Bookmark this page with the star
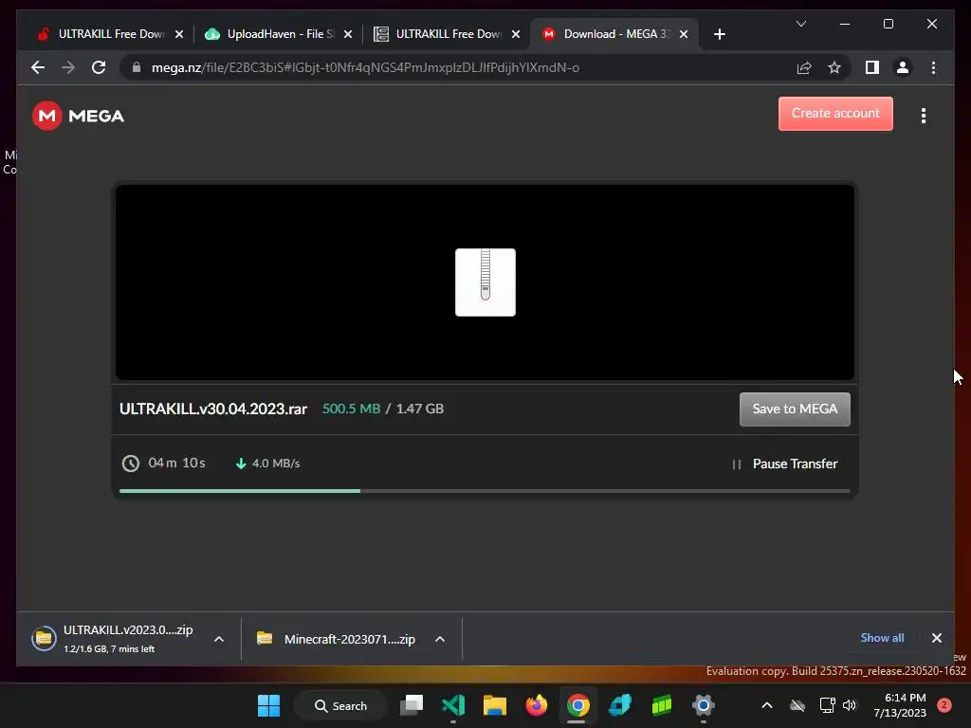Image resolution: width=971 pixels, height=728 pixels. (834, 67)
